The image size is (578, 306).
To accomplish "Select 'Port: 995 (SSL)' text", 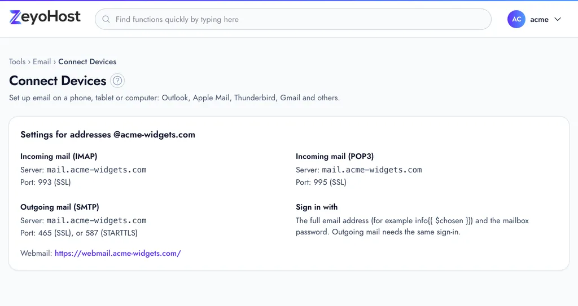I will pos(321,182).
